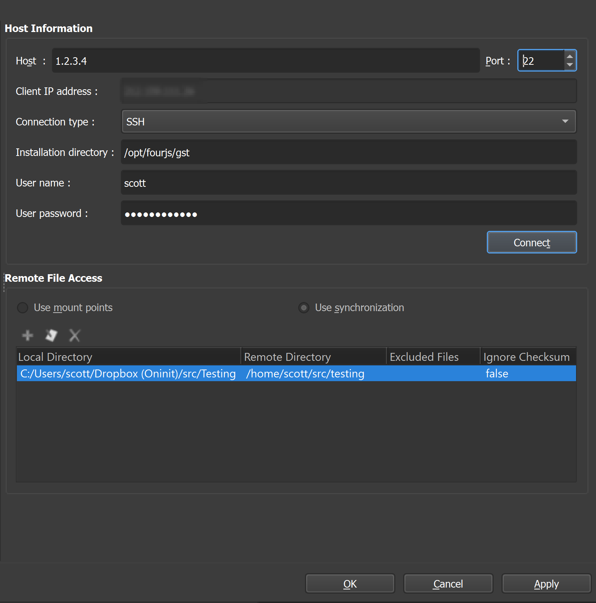Click the Local Directory column header

128,357
